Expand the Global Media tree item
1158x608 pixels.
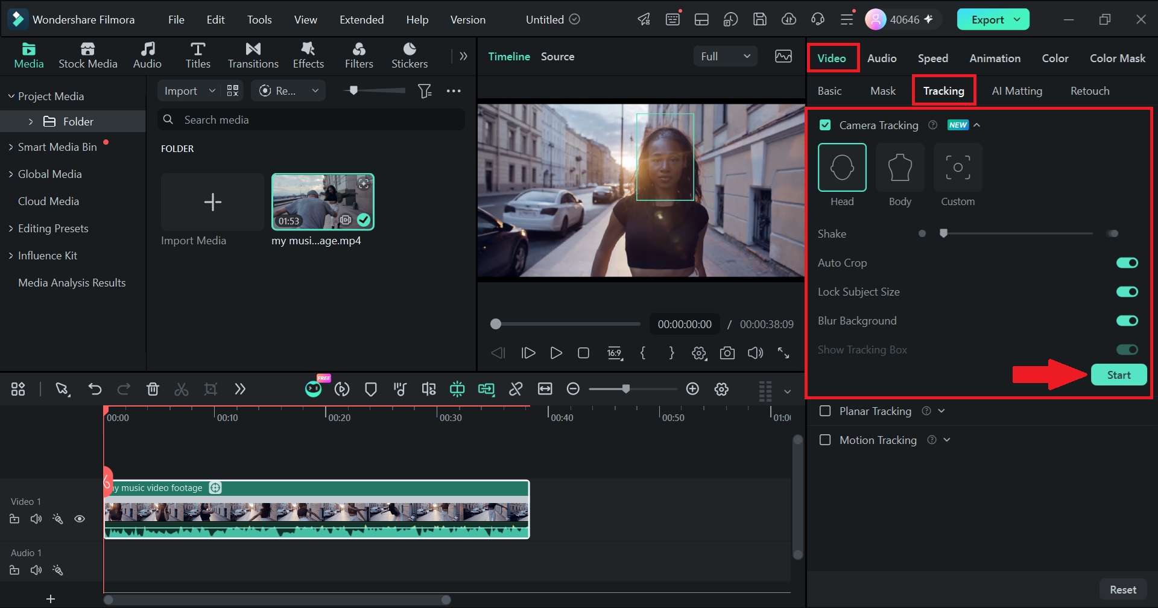pyautogui.click(x=11, y=174)
